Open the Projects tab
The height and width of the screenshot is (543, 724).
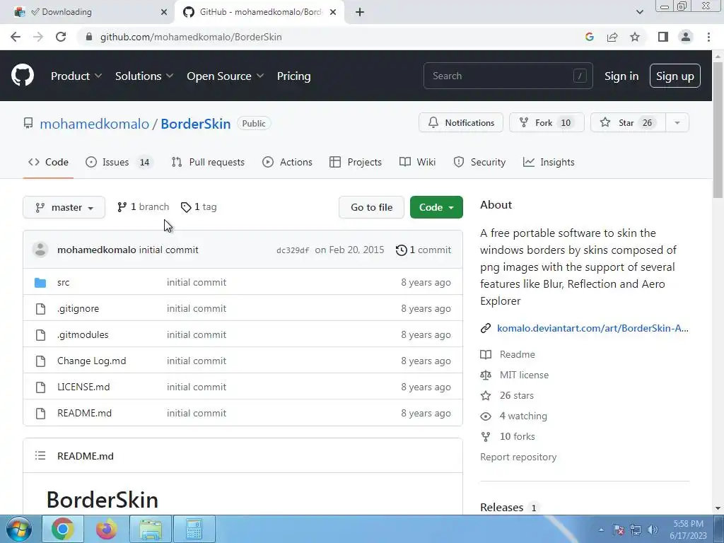tap(356, 162)
